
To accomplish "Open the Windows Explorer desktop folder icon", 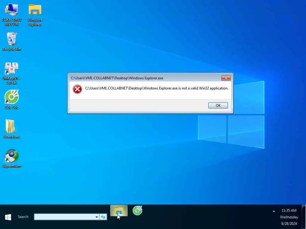I will coord(35,15).
